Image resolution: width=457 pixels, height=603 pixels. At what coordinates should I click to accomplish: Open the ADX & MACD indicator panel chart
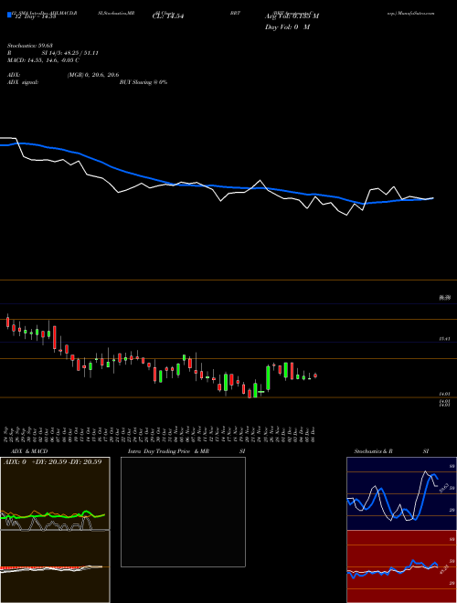(x=55, y=530)
